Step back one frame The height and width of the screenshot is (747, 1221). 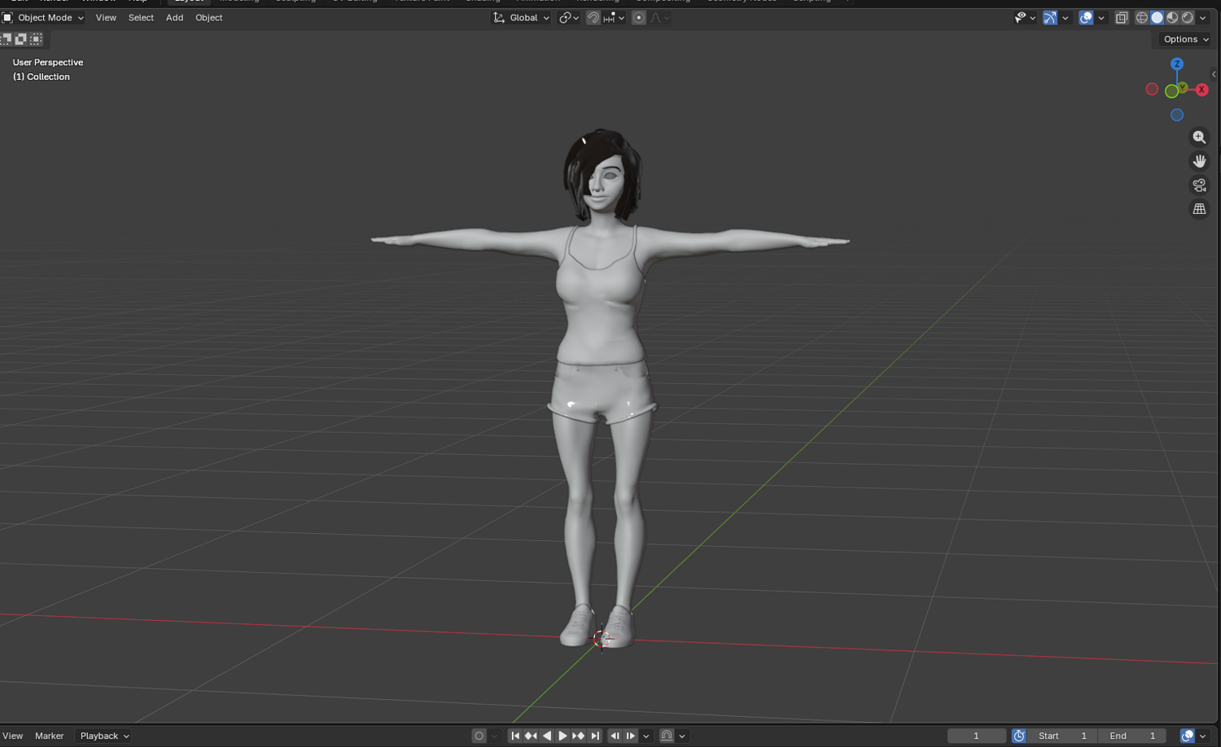pos(615,736)
